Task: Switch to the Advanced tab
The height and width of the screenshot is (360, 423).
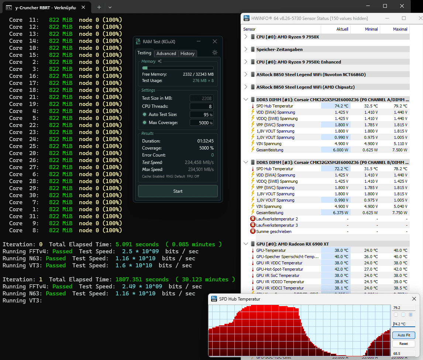Action: pos(166,54)
